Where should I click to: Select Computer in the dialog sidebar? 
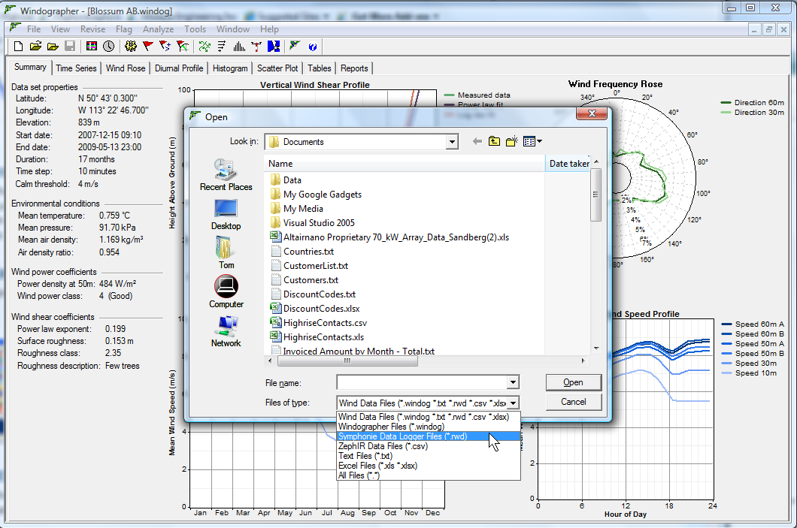[226, 292]
